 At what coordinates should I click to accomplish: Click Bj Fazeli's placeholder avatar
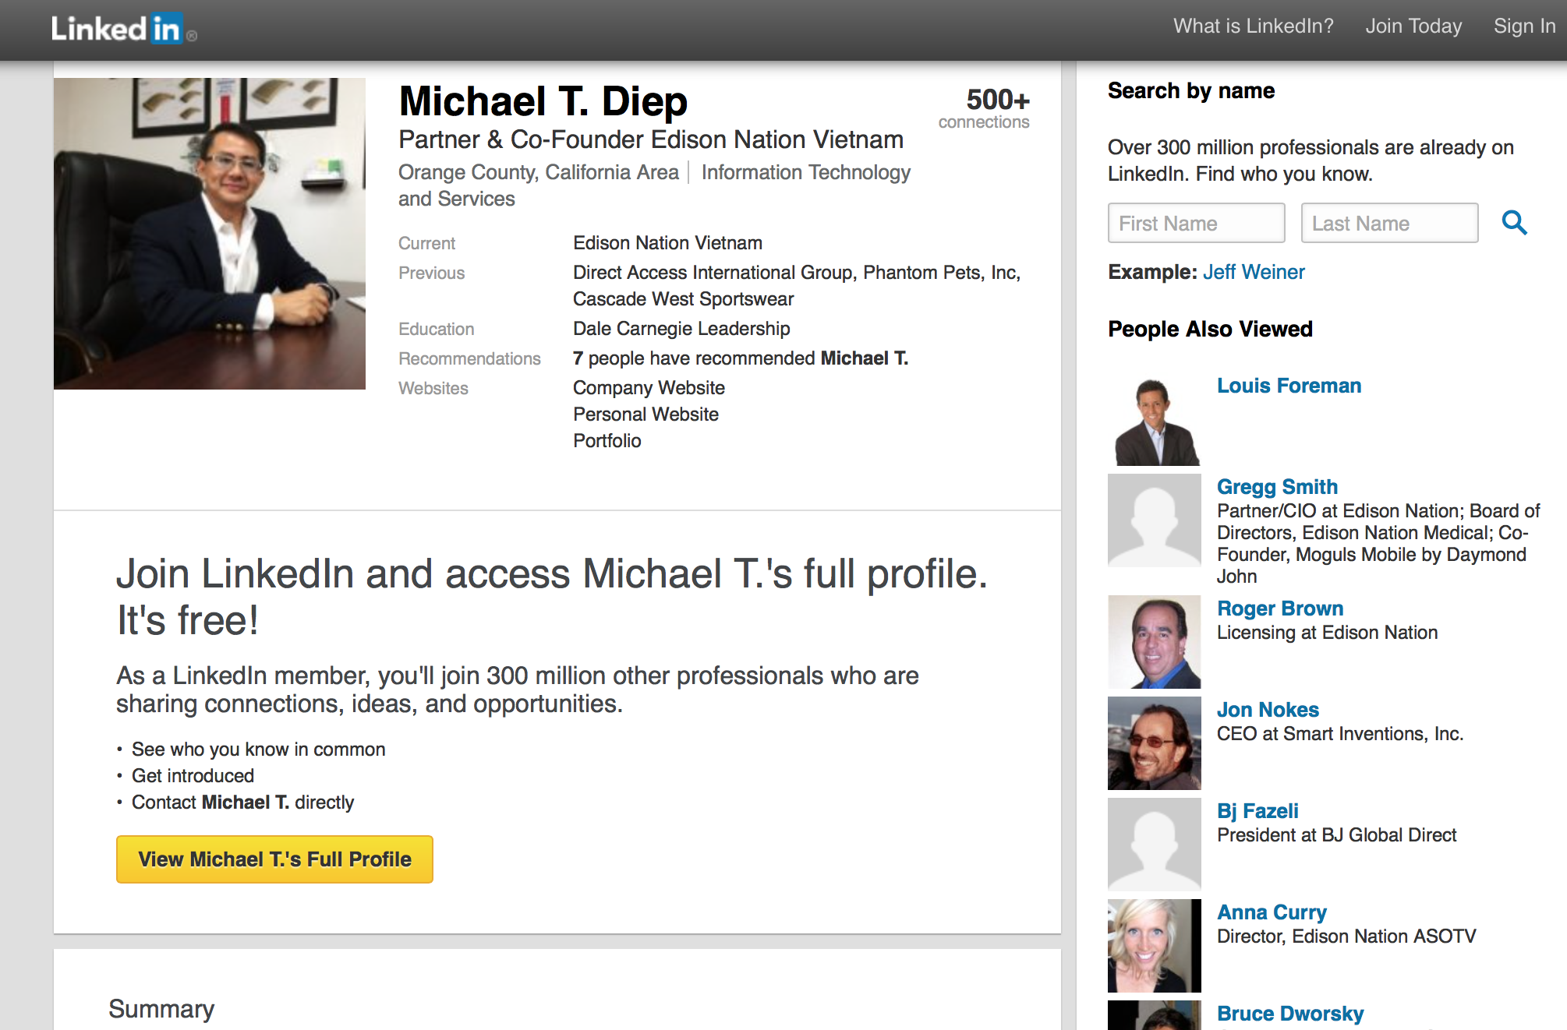point(1155,845)
